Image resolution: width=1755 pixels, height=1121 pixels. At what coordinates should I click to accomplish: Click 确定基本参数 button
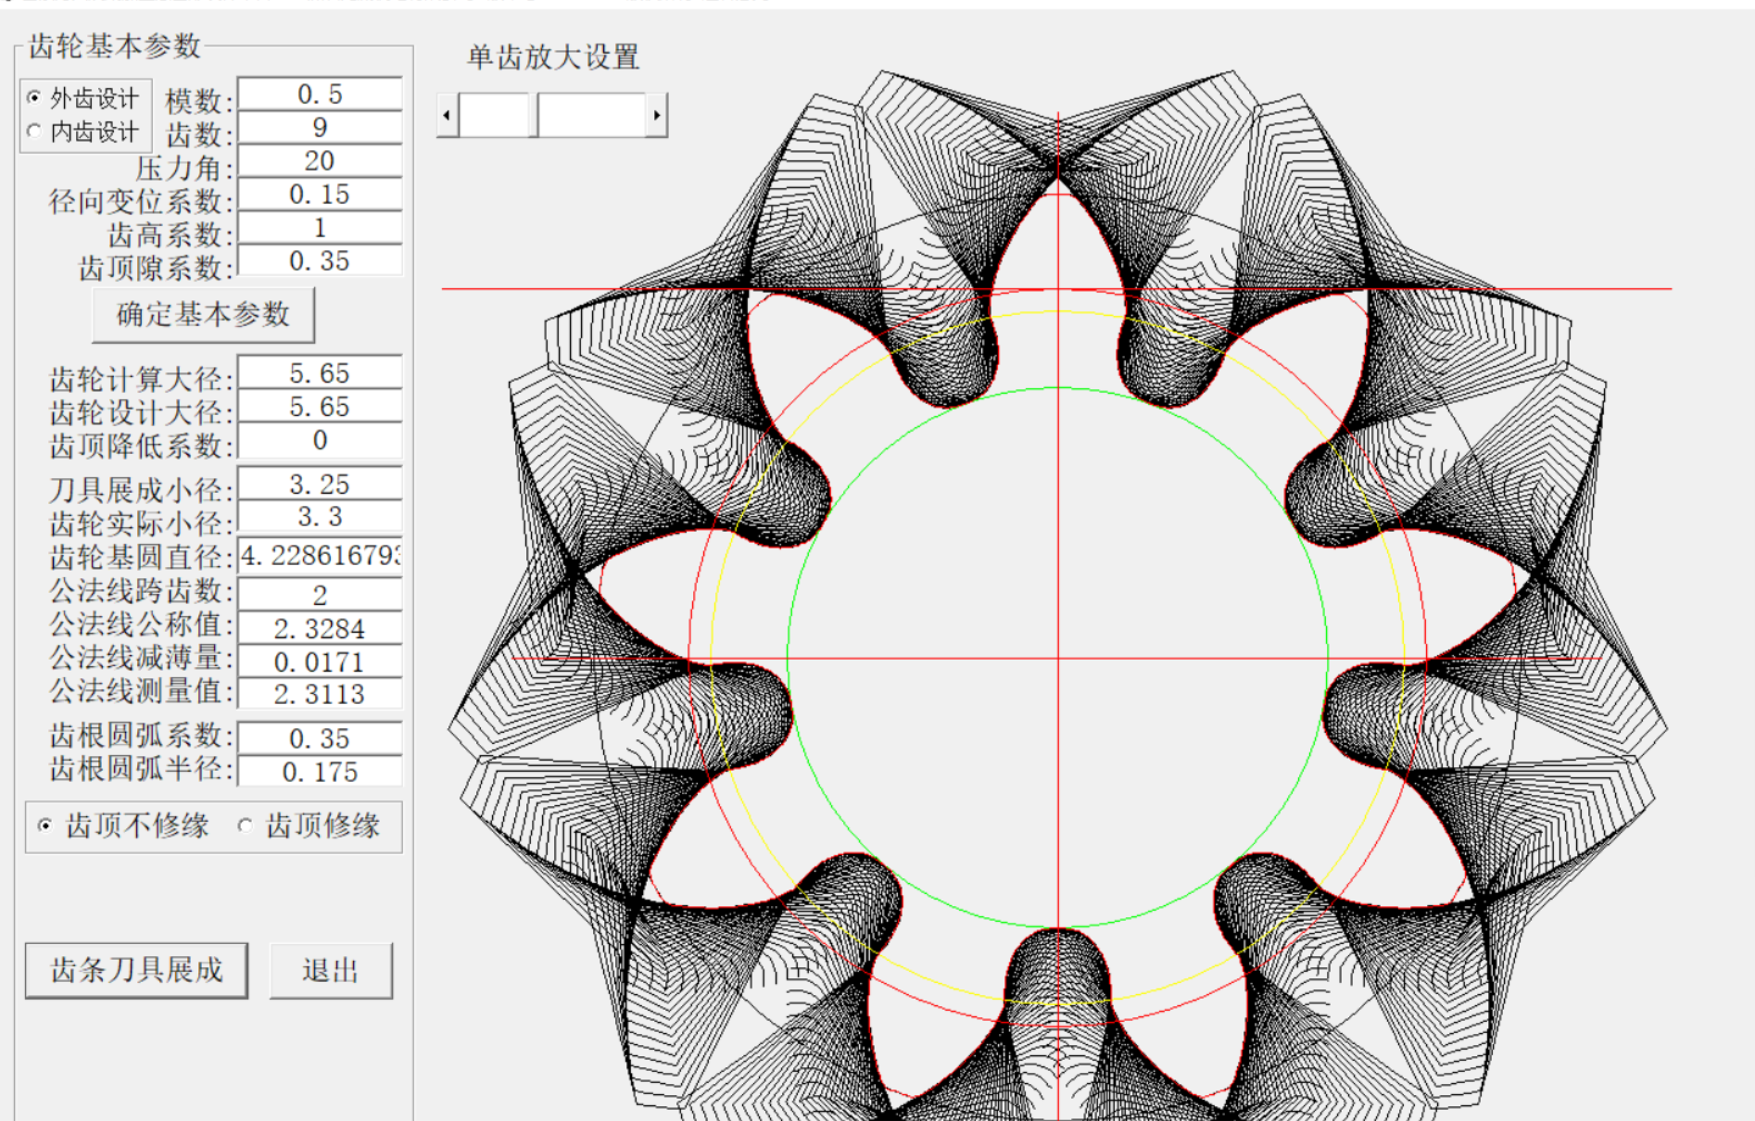click(x=203, y=314)
